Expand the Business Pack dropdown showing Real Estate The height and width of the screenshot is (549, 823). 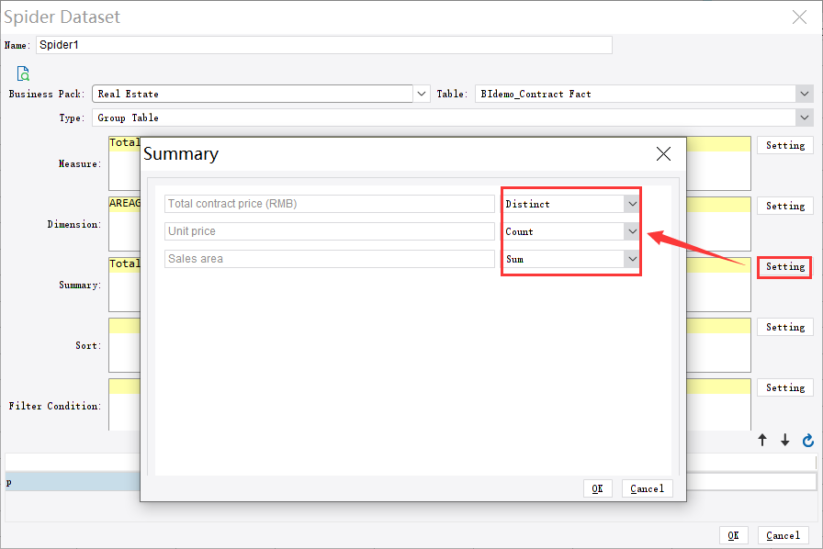421,93
